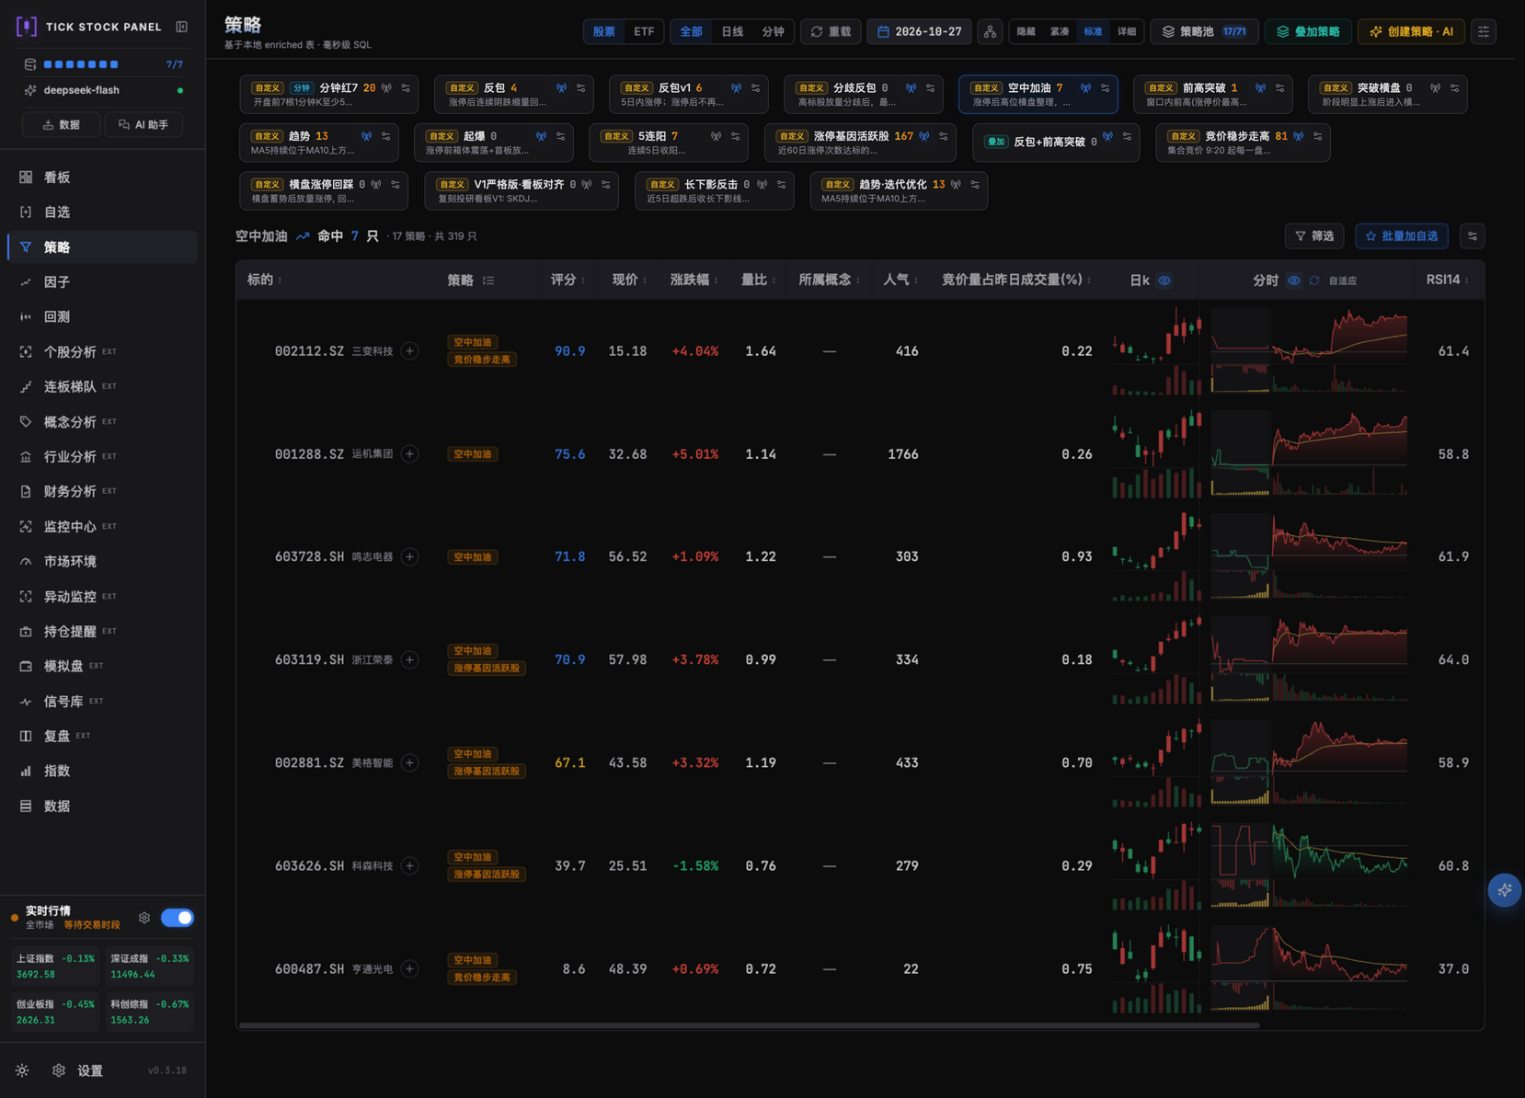The image size is (1525, 1098).
Task: Open 设置 settings
Action: [x=78, y=1070]
